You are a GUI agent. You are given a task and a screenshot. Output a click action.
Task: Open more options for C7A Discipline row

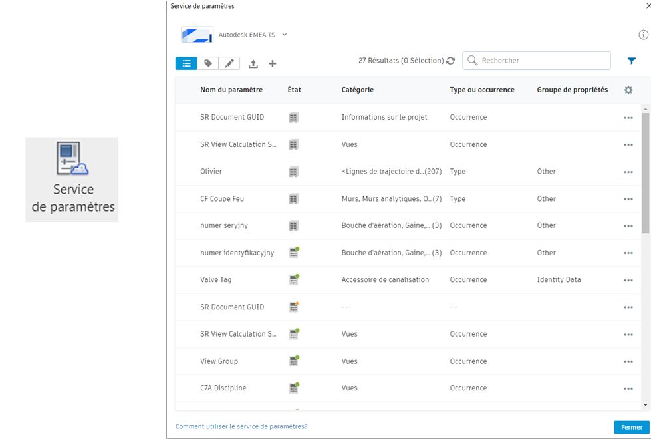[628, 388]
